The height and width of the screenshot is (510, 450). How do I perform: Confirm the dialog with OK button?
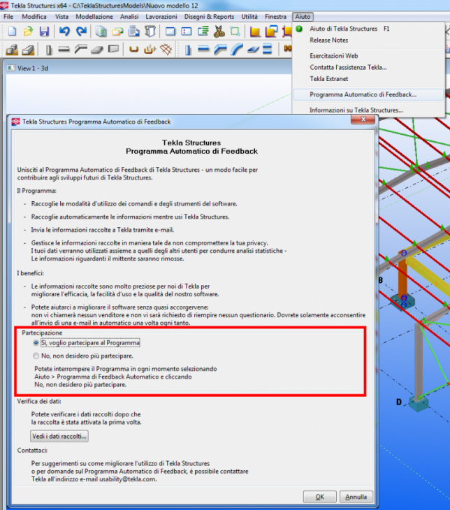(x=320, y=497)
